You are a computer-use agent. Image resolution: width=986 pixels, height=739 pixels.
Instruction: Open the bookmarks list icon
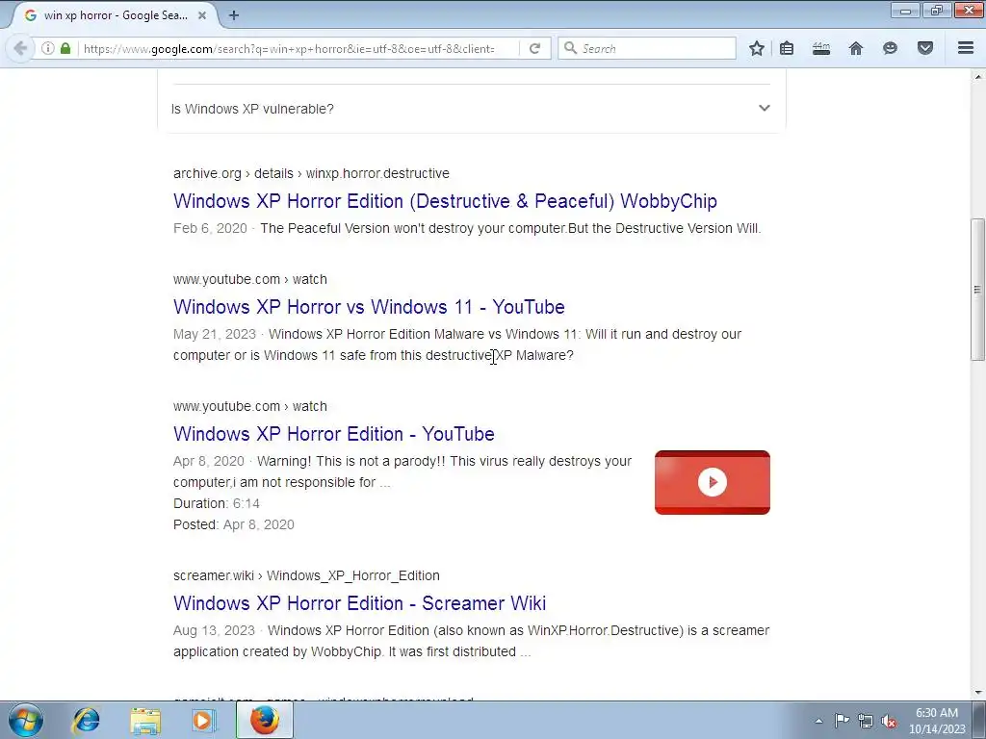pos(787,48)
